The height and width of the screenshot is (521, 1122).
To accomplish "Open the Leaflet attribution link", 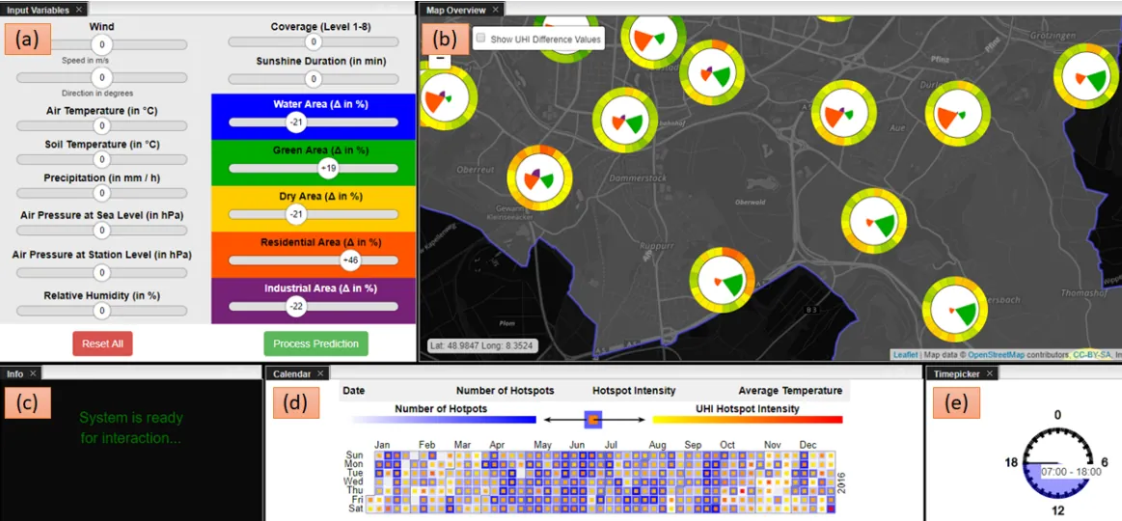I will click(905, 354).
